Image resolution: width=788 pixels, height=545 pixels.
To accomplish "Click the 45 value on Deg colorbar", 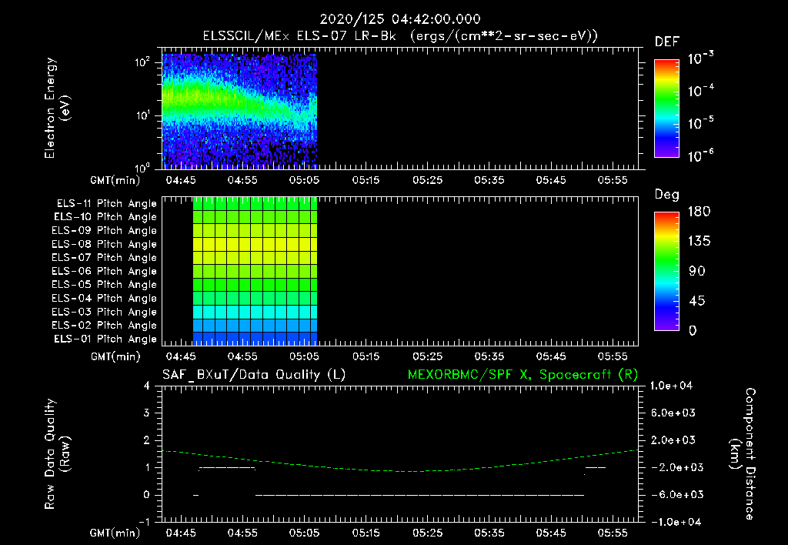I will point(696,301).
